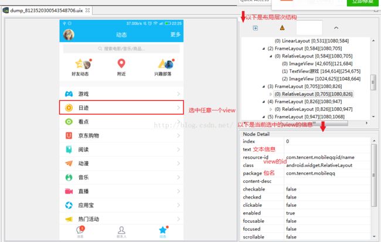Image resolution: width=381 pixels, height=242 pixels.
Task: Tap the 直播 pink camera icon
Action: pyautogui.click(x=69, y=192)
